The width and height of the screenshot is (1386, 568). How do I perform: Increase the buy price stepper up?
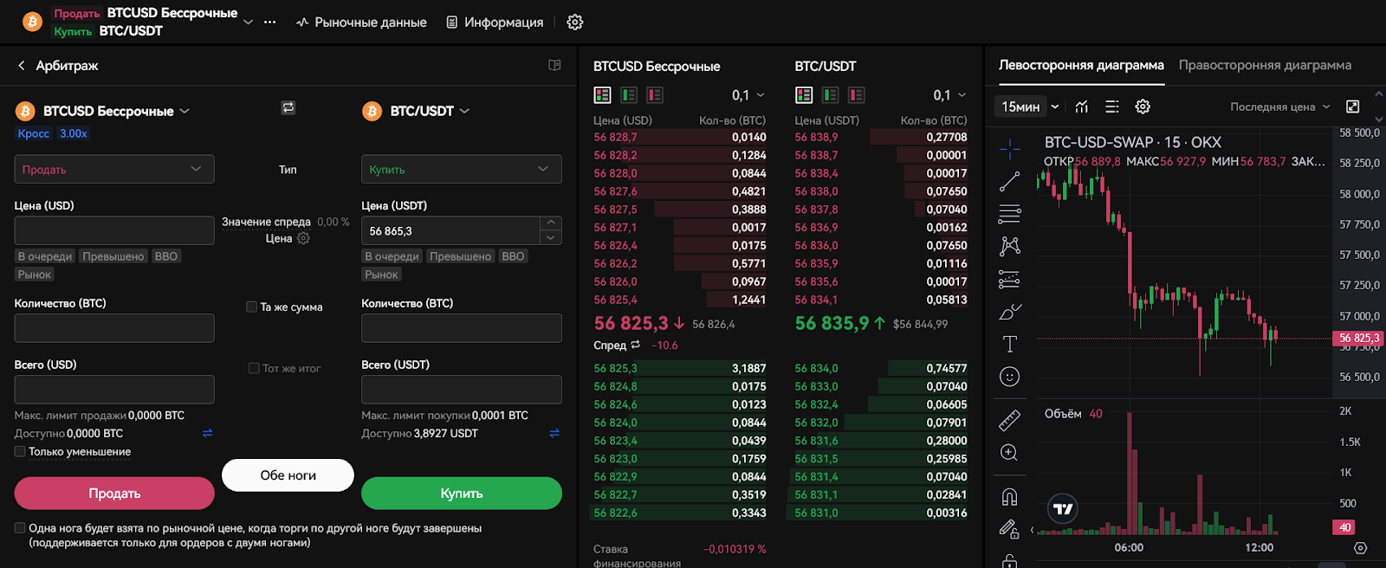point(551,223)
